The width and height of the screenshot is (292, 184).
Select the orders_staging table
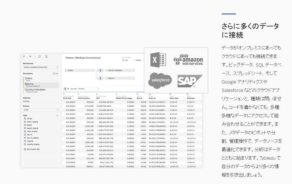(x=32, y=122)
